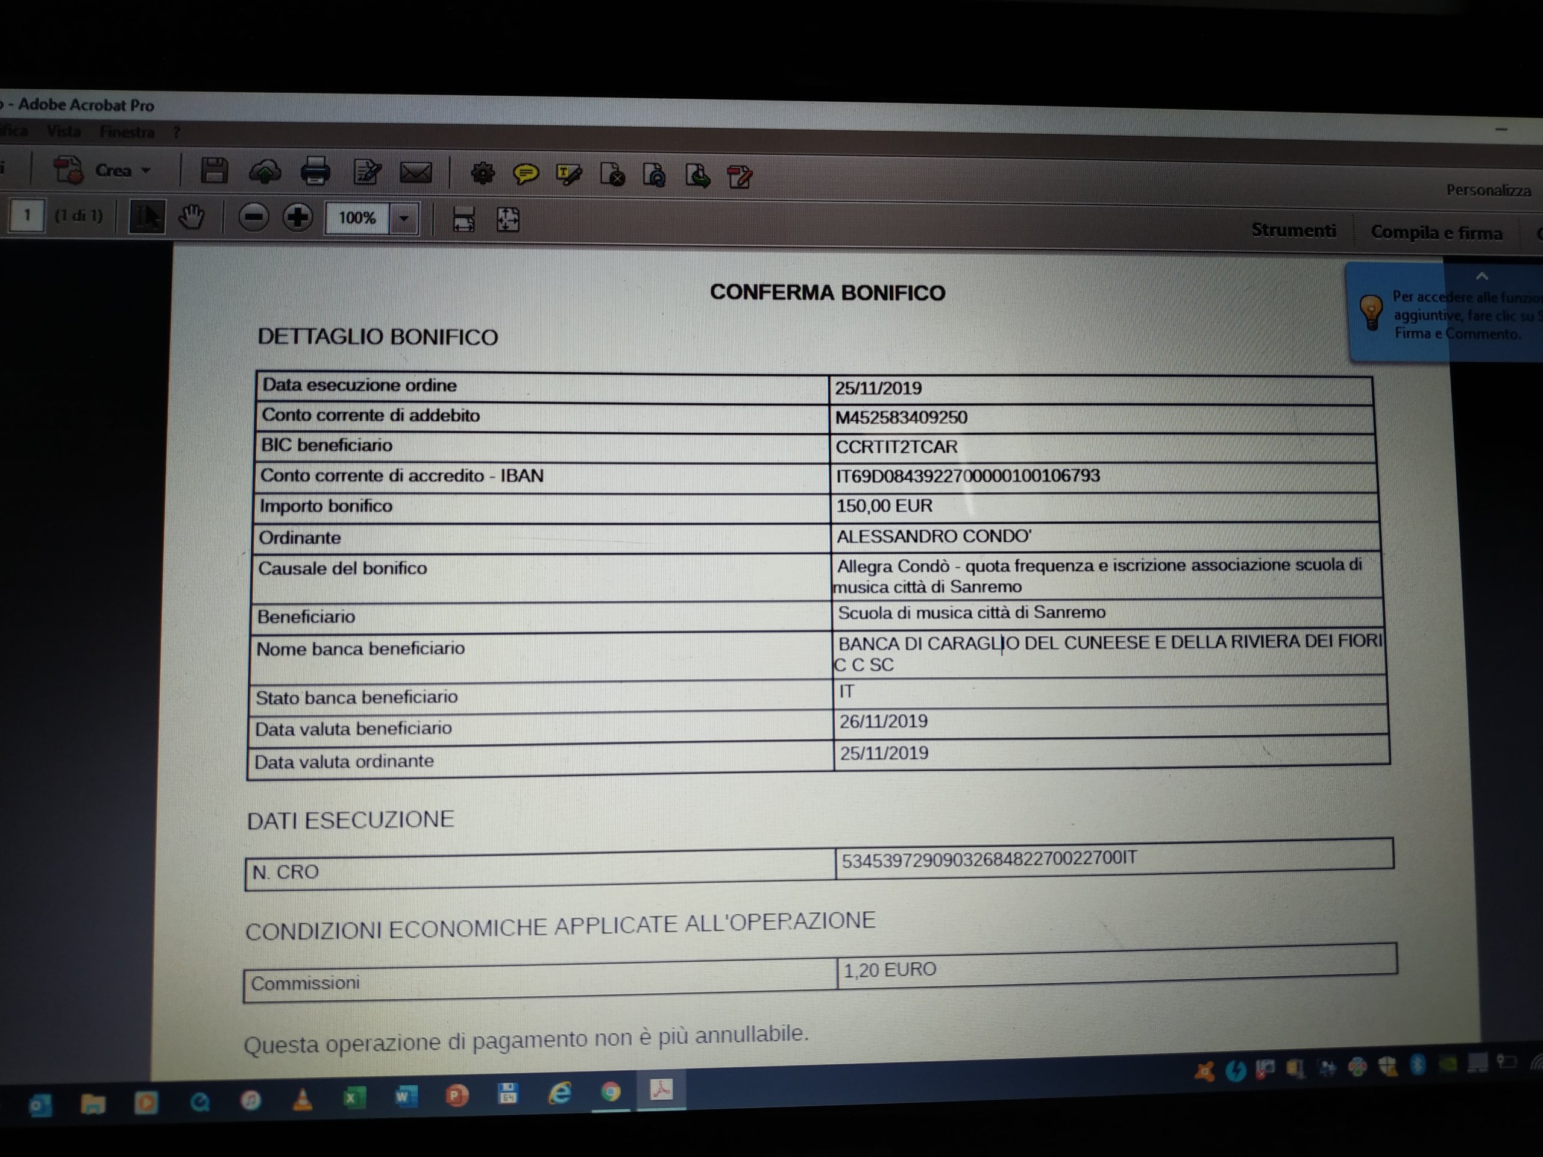Image resolution: width=1543 pixels, height=1157 pixels.
Task: Switch to Chrome in the taskbar
Action: pyautogui.click(x=611, y=1091)
